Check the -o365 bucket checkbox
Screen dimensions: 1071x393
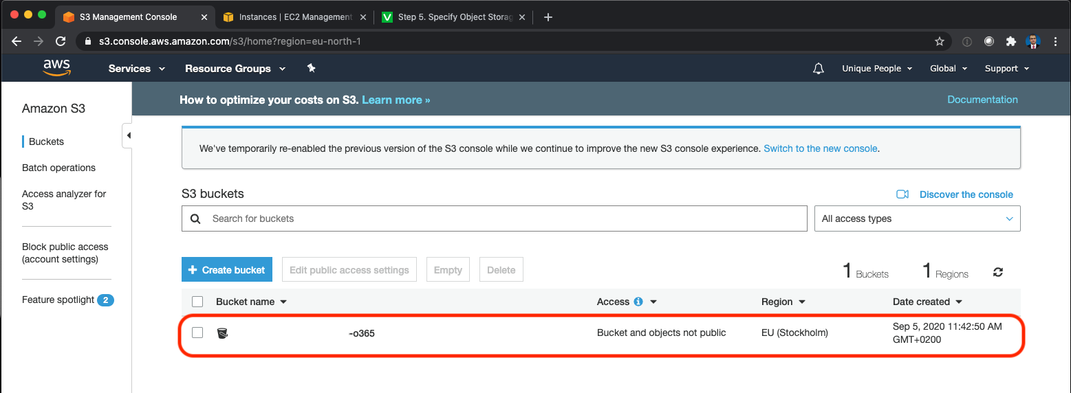[197, 333]
